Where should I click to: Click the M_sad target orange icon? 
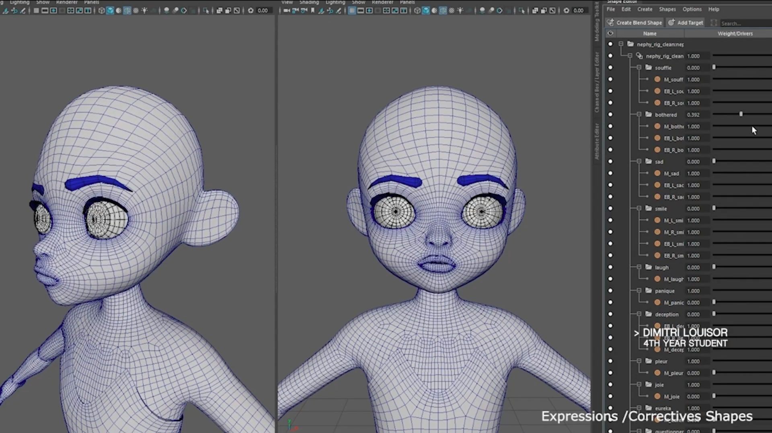pos(657,174)
